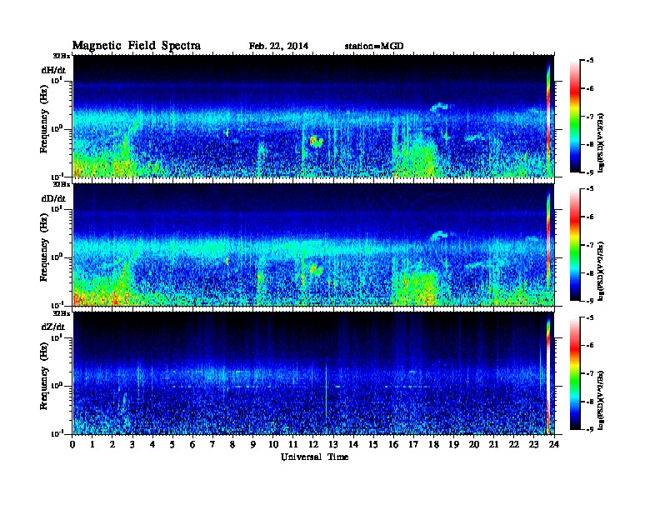Click the time axis tick label "16"
The height and width of the screenshot is (510, 660).
tap(393, 444)
